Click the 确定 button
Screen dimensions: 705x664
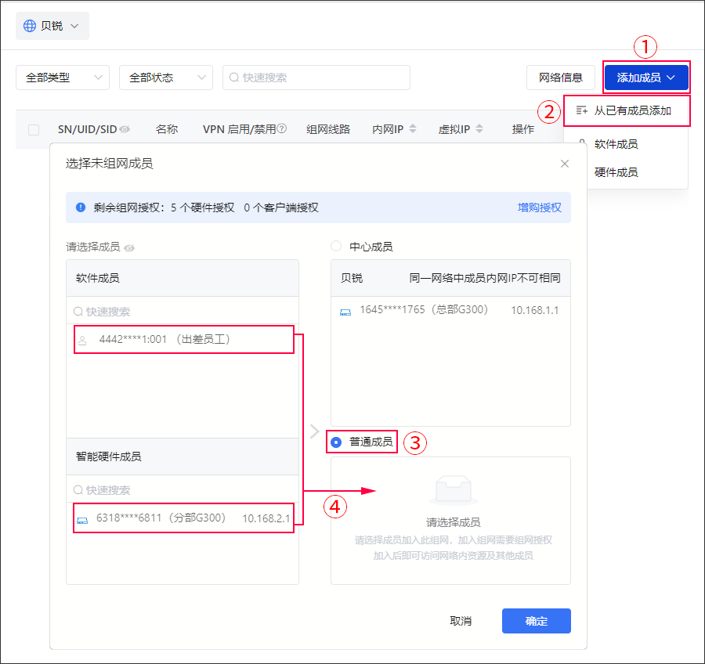[537, 621]
